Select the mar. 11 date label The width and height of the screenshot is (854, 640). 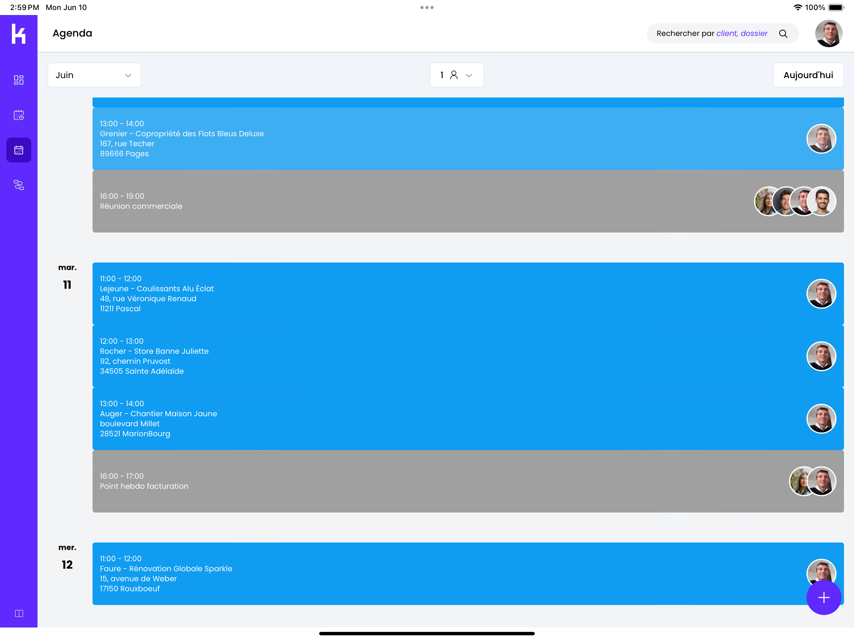pyautogui.click(x=67, y=277)
